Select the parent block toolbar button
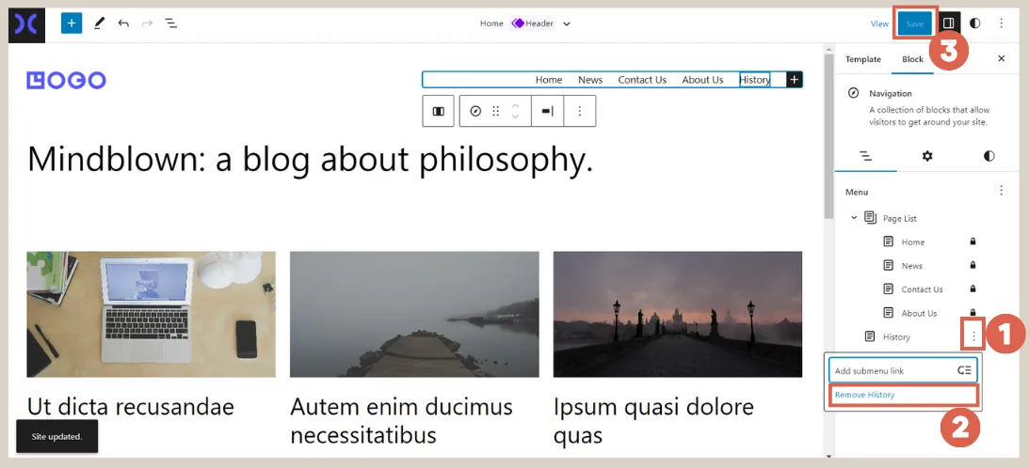 [439, 112]
